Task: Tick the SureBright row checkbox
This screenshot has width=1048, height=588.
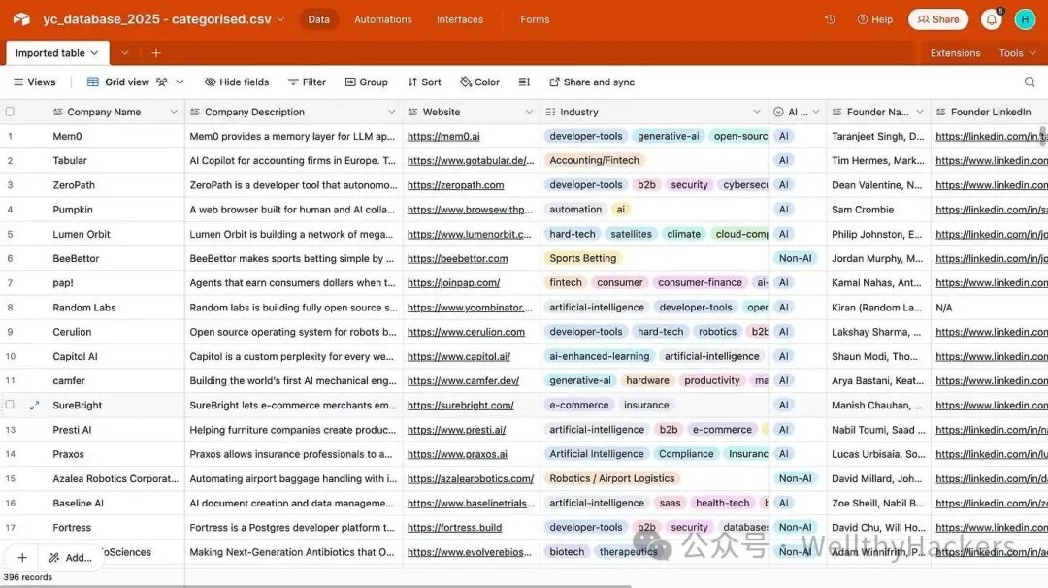Action: click(10, 405)
